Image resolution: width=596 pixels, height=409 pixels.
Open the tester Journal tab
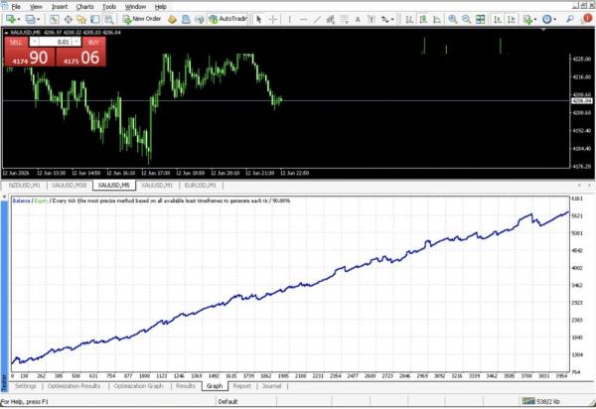[x=272, y=386]
